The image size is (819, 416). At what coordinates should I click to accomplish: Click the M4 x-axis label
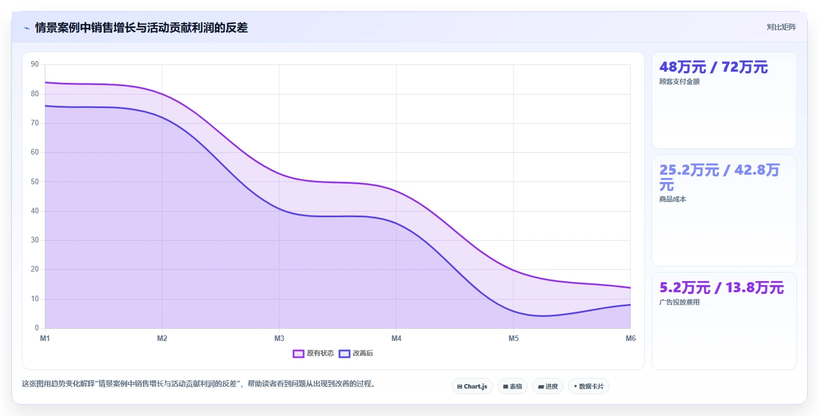click(x=396, y=338)
